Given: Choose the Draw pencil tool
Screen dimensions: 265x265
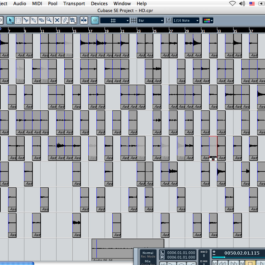Looking at the screenshot, I should 65,20.
